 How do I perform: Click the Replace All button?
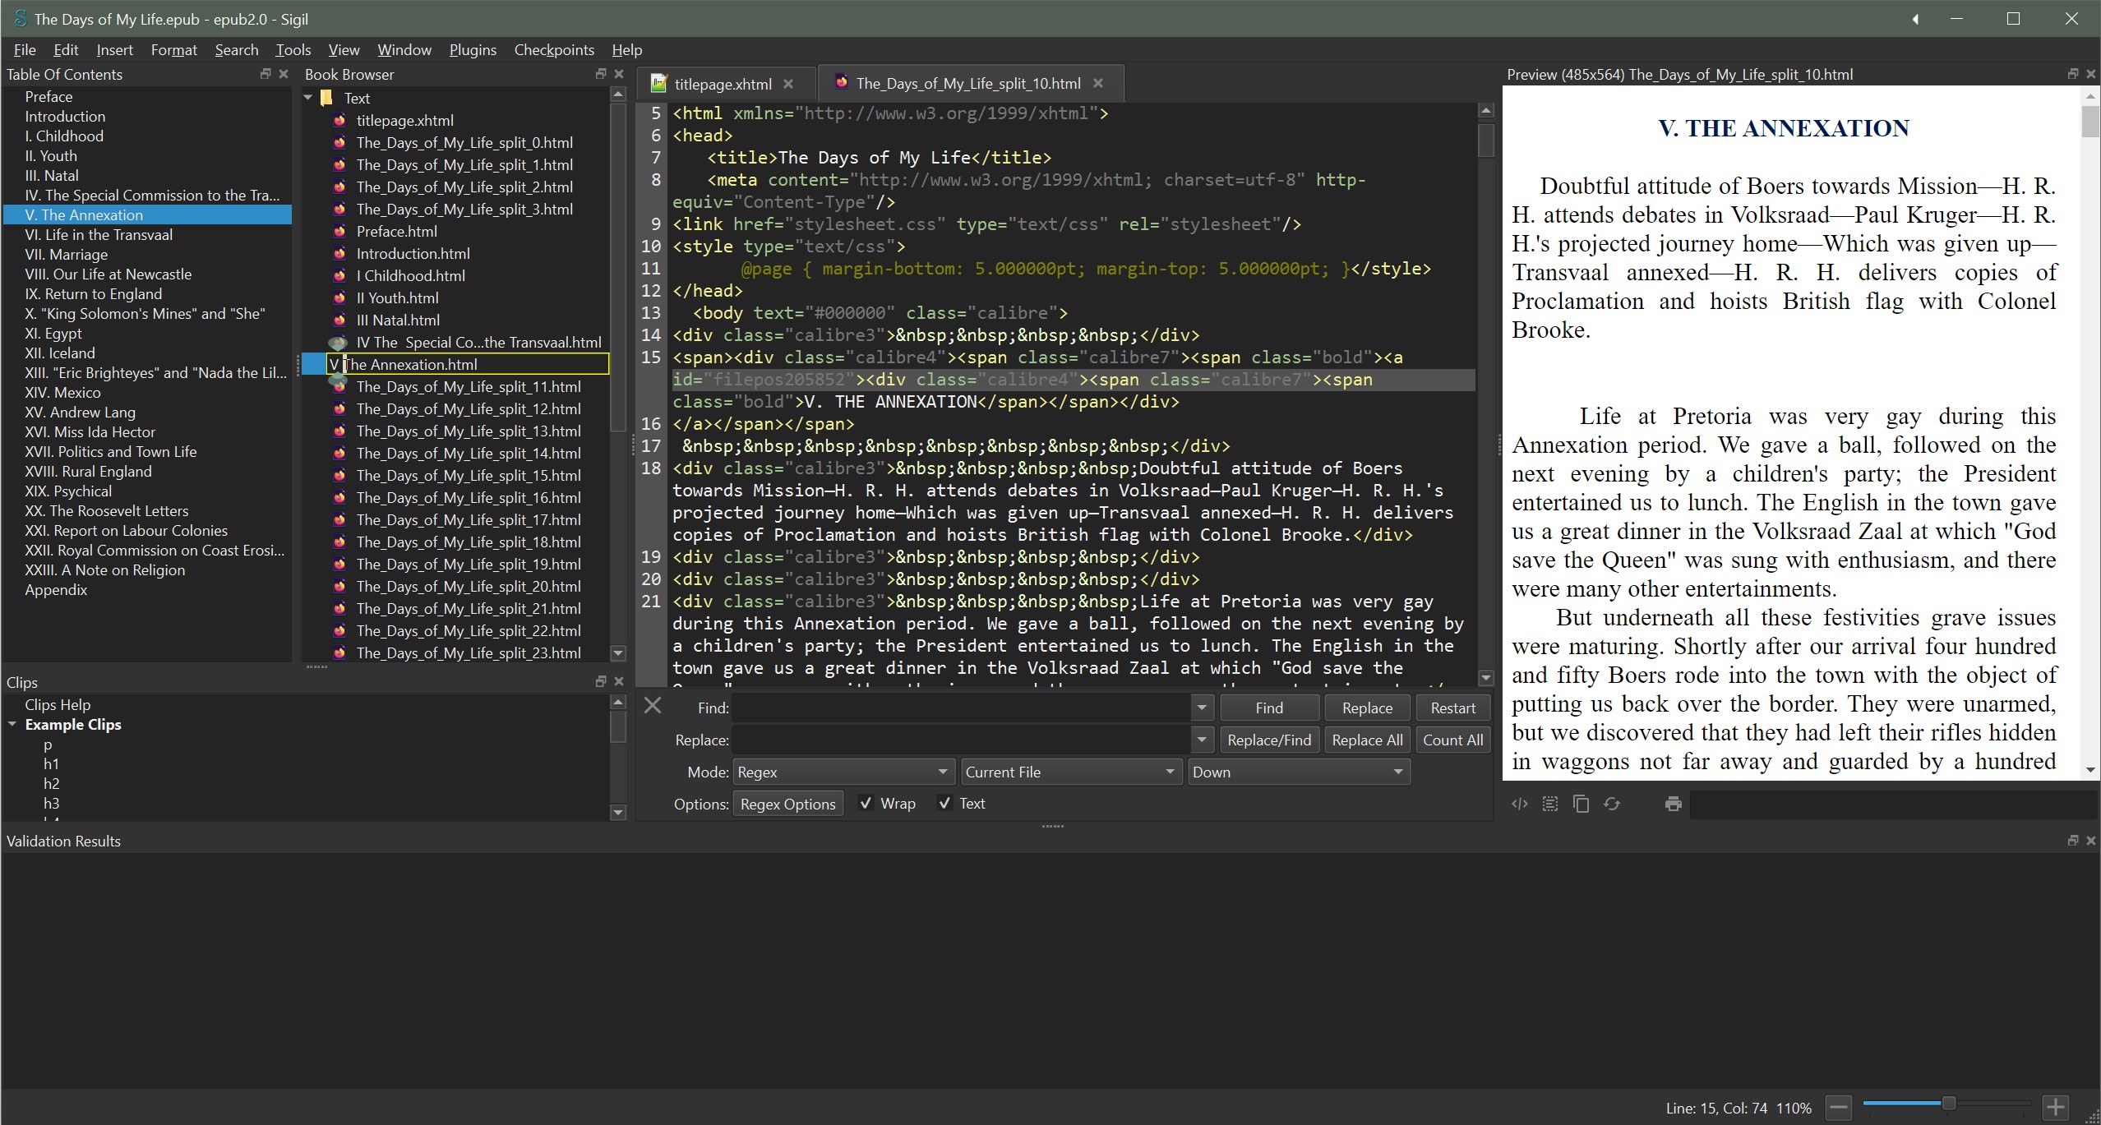(1366, 740)
